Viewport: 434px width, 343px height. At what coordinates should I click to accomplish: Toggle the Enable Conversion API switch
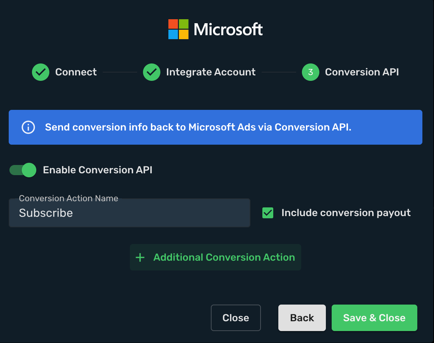(23, 170)
